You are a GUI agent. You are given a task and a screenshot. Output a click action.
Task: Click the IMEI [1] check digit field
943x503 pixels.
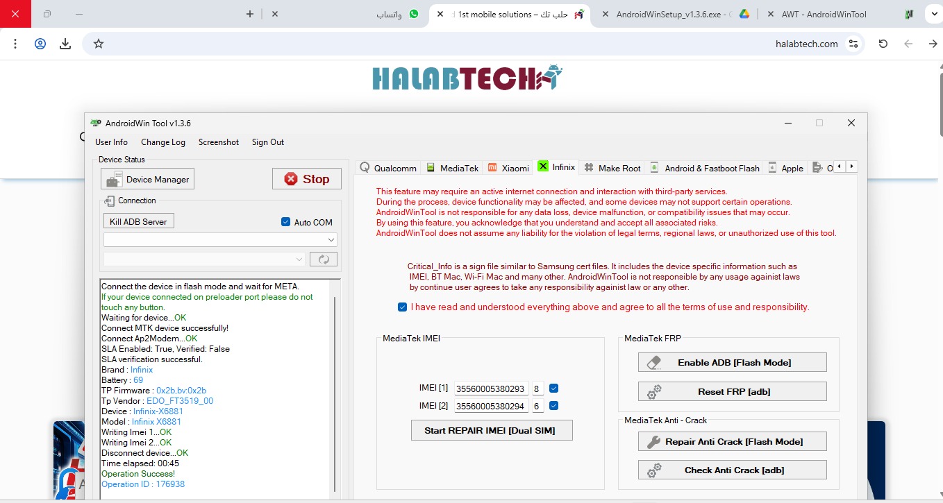point(537,389)
